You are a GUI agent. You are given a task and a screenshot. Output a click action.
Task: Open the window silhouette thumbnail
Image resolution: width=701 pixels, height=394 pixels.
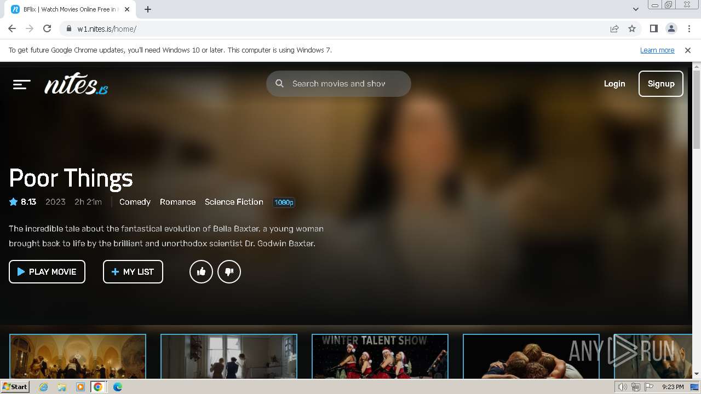point(229,356)
